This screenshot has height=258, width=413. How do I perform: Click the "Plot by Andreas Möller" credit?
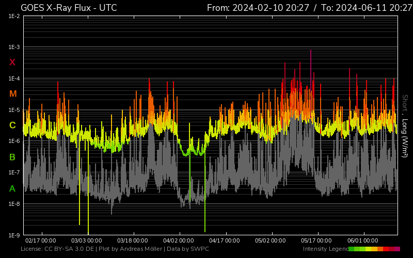click(131, 249)
